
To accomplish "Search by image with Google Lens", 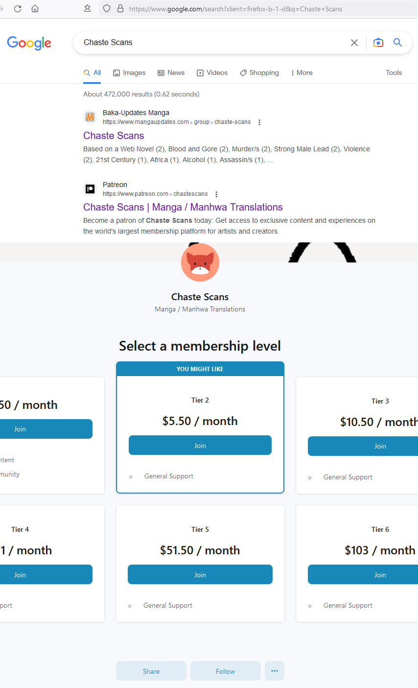I will (x=378, y=43).
